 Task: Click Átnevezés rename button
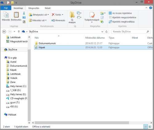pyautogui.click(x=58, y=20)
